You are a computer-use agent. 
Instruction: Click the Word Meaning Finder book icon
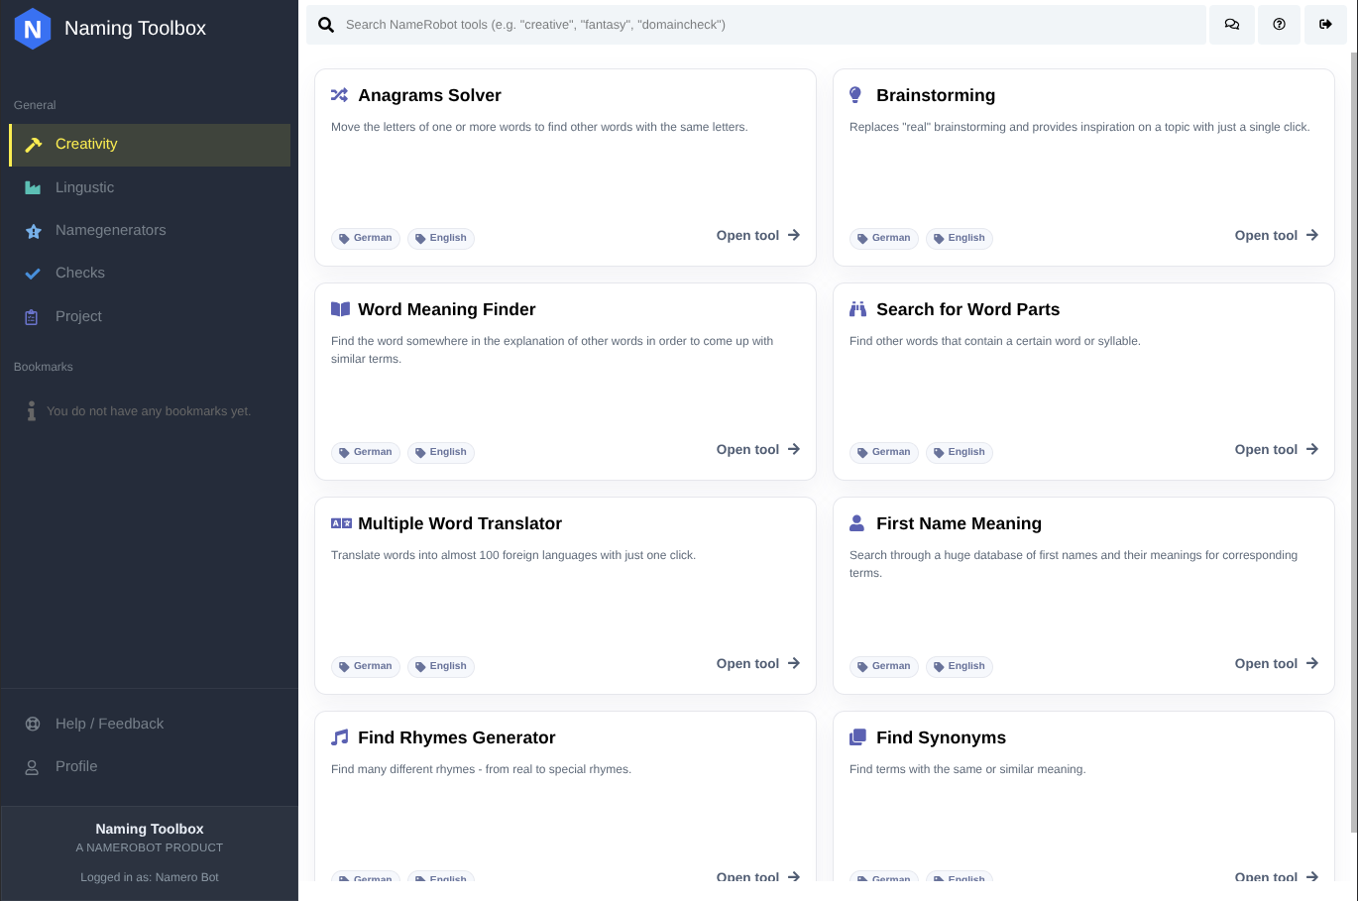pos(340,309)
